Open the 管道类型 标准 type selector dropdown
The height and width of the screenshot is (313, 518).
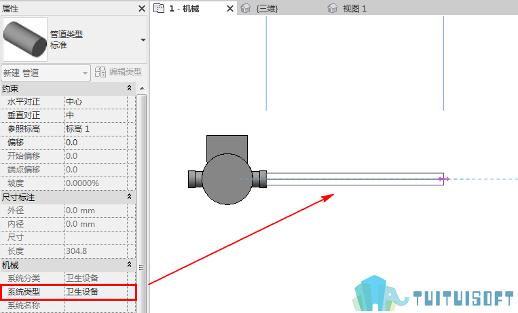pyautogui.click(x=143, y=40)
